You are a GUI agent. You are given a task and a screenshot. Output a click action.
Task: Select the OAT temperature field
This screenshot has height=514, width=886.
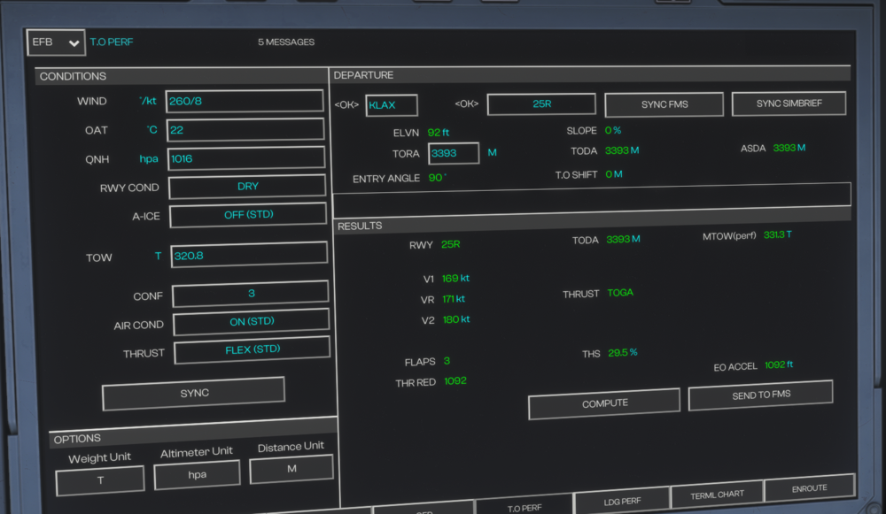coord(245,130)
